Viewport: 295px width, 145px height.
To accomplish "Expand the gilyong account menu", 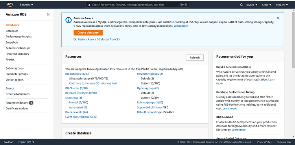I will point(252,5).
